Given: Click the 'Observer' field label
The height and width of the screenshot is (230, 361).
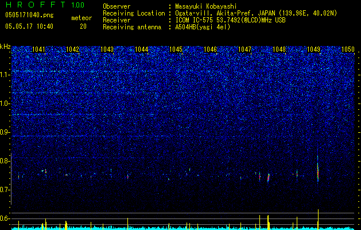Looking at the screenshot, I should click(x=117, y=6).
